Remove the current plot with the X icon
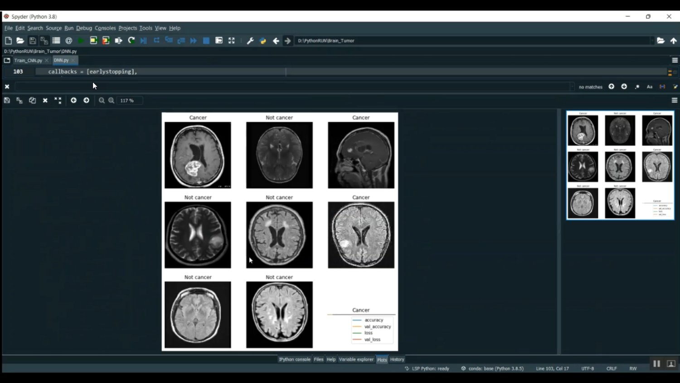The image size is (680, 383). tap(45, 101)
